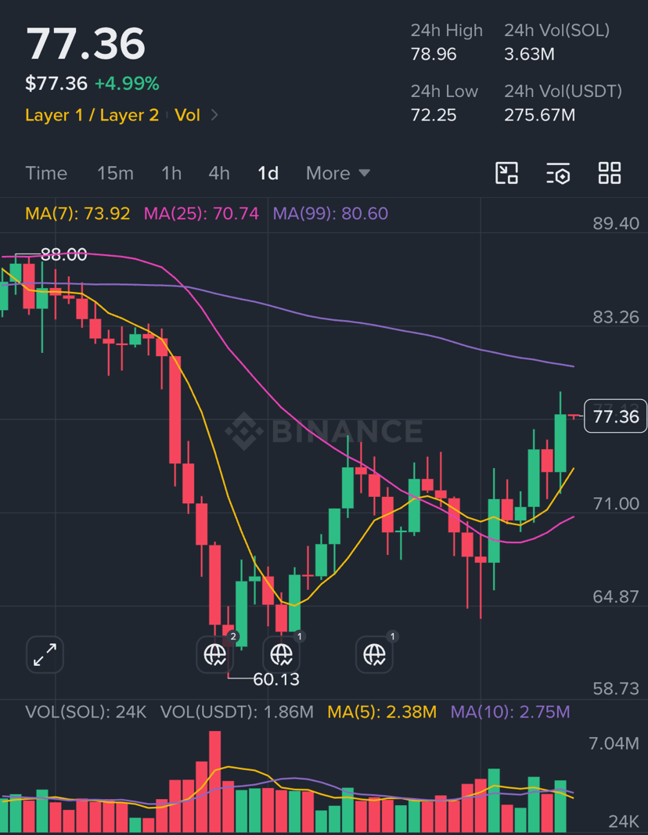The image size is (648, 835).
Task: Open the Layer 1 / Layer 2 category link
Action: (x=92, y=115)
